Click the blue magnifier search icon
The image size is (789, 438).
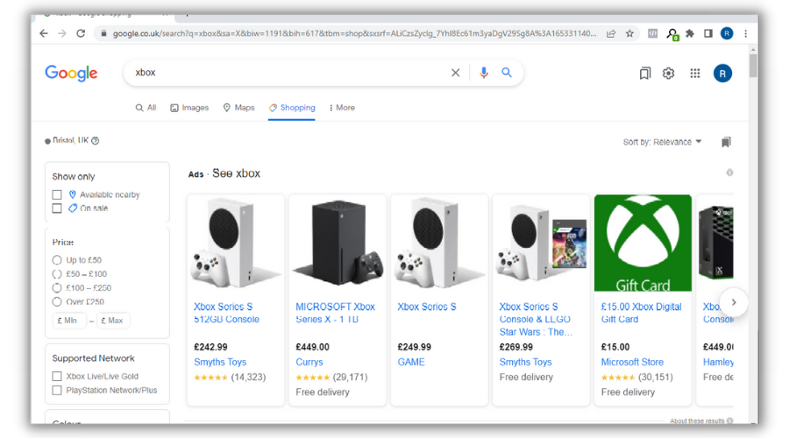[x=507, y=73]
